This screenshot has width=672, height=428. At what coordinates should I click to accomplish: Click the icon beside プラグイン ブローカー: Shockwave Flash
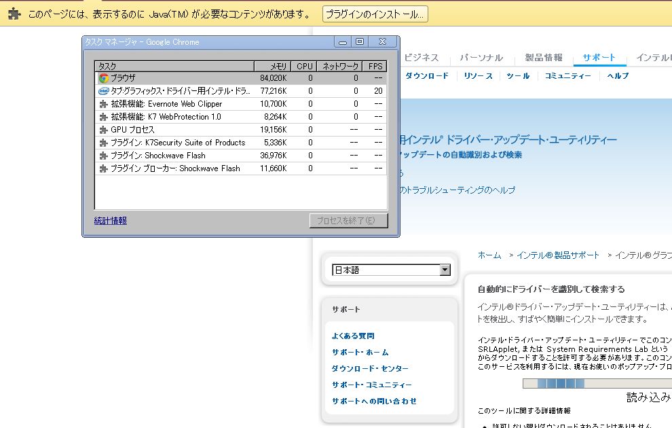tap(103, 168)
